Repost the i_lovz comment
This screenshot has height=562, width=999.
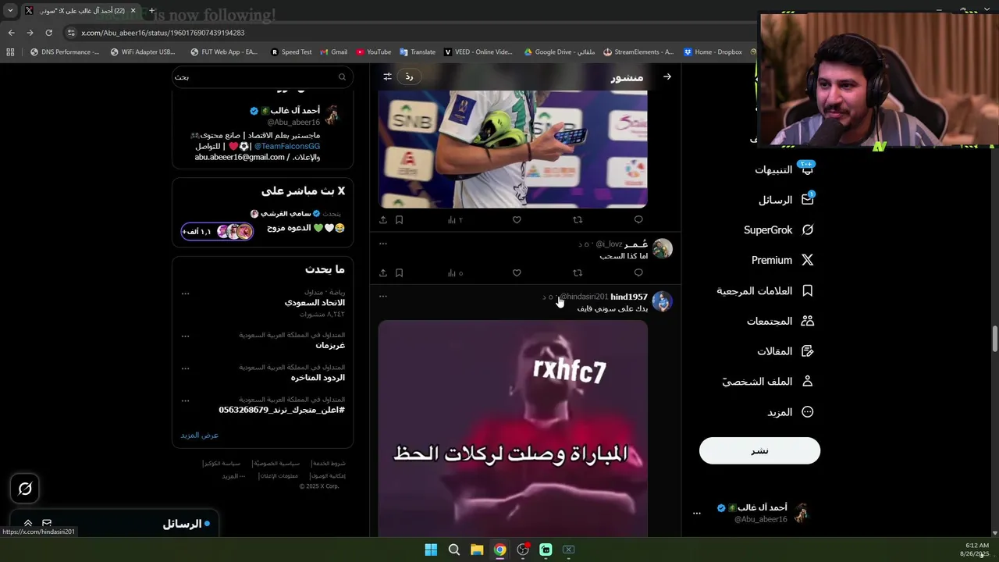[578, 273]
